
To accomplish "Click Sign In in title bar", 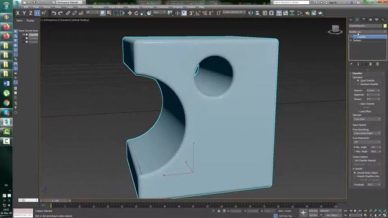I will pyautogui.click(x=332, y=2).
